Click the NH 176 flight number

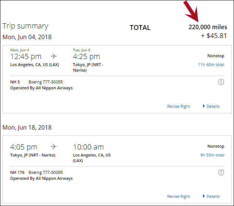[17, 172]
